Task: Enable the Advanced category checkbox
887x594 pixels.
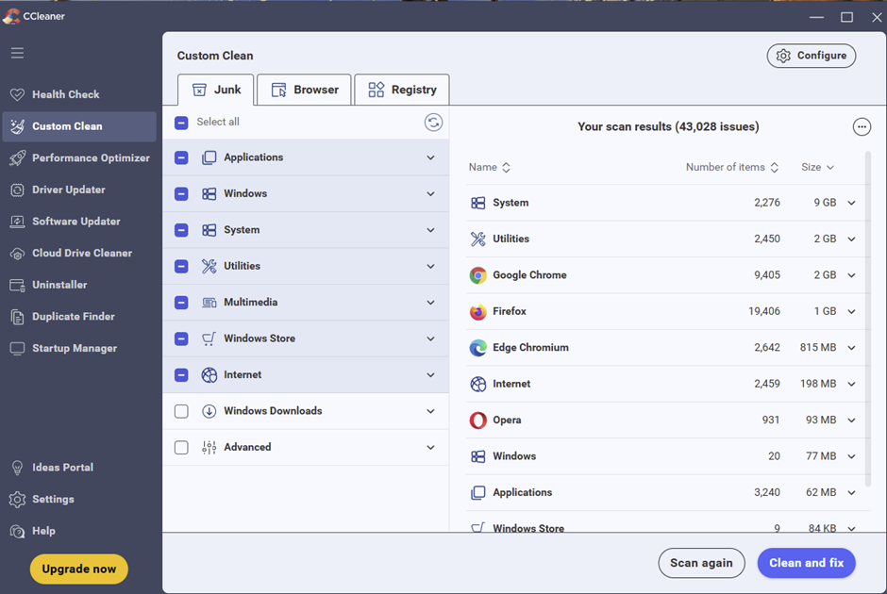Action: coord(181,448)
